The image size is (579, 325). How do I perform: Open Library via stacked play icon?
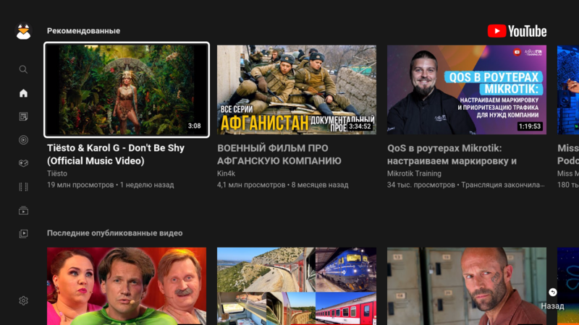click(x=23, y=233)
